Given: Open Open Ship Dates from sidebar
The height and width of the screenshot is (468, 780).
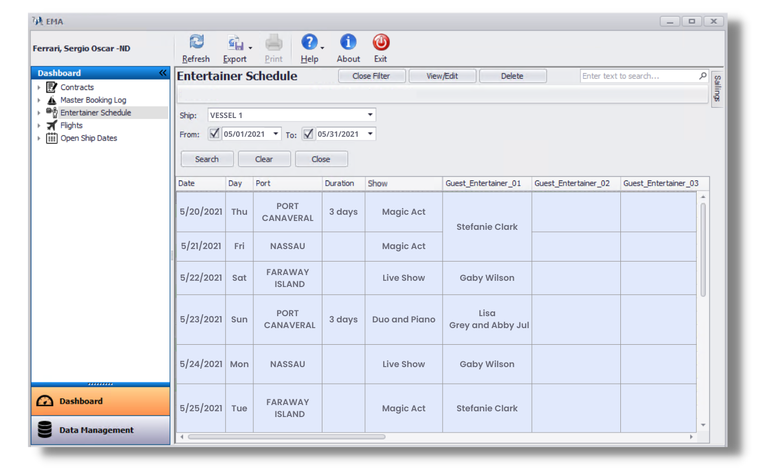Looking at the screenshot, I should pos(88,138).
